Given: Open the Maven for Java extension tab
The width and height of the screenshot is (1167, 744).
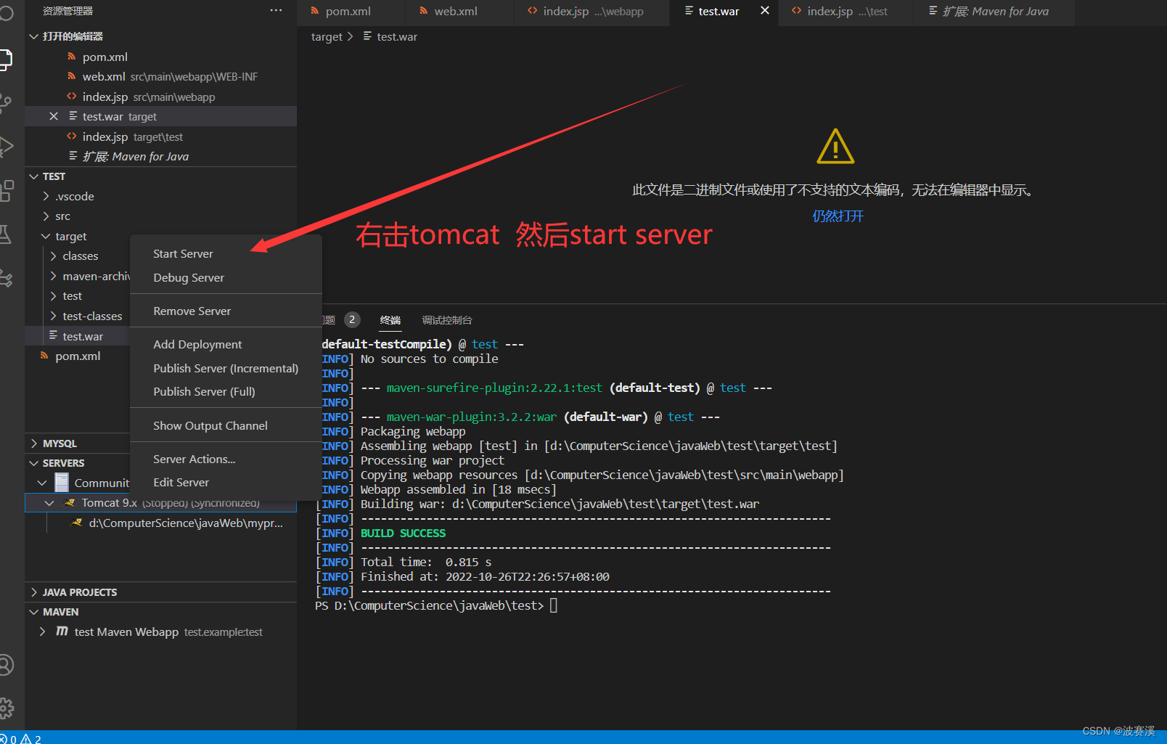Looking at the screenshot, I should tap(994, 12).
